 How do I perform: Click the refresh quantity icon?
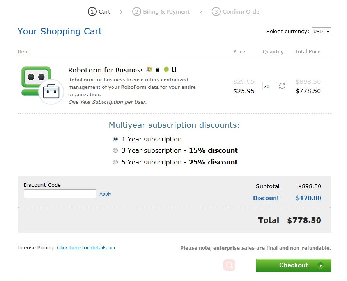282,86
